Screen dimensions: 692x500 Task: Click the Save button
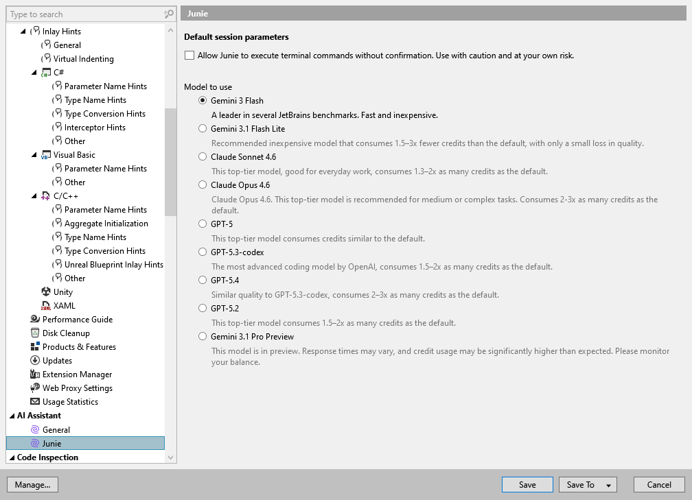(x=527, y=484)
